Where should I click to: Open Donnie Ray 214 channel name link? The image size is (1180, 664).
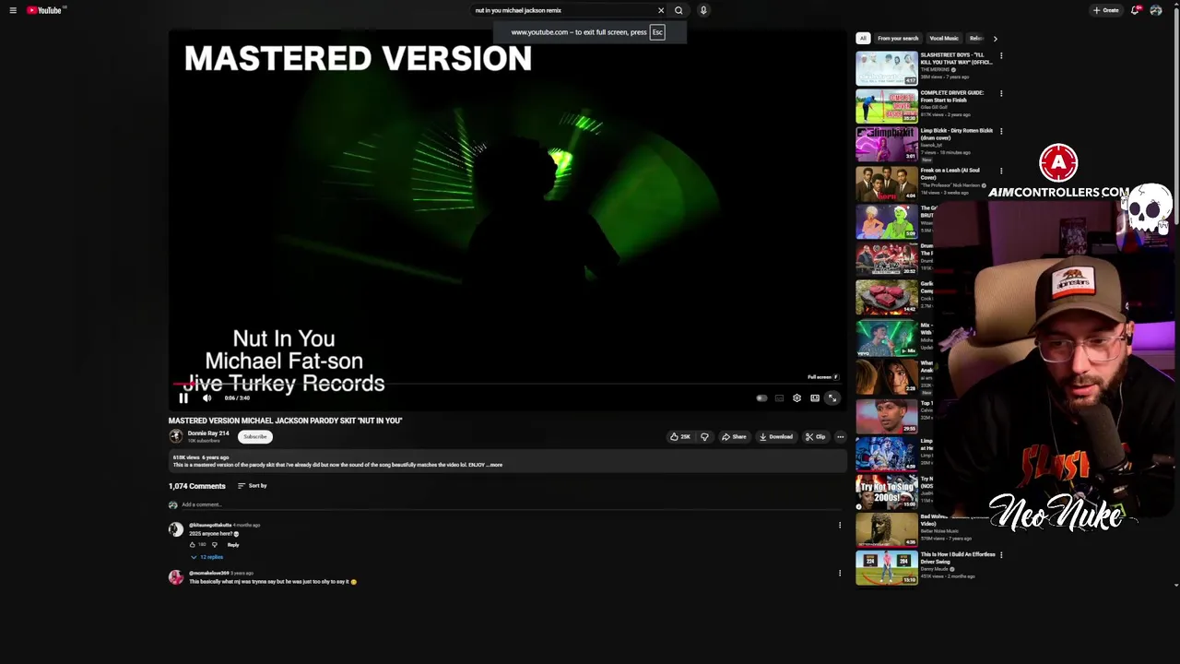coord(208,433)
